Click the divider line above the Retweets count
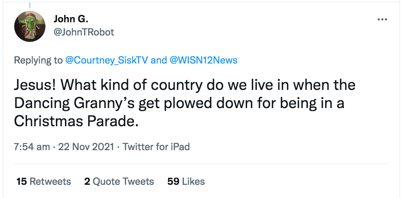 click(x=201, y=164)
